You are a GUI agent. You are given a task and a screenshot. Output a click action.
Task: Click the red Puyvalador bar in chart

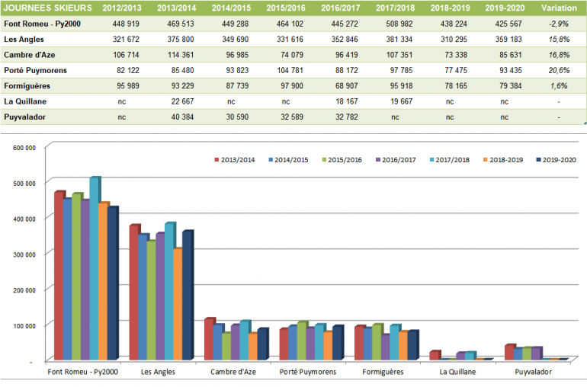509,352
